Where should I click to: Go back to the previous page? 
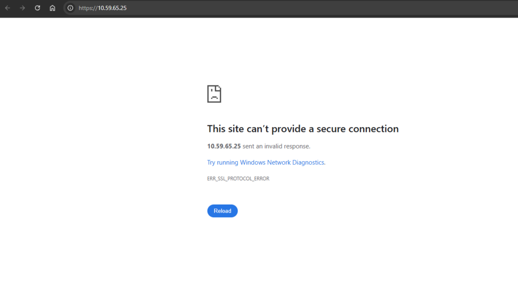pyautogui.click(x=8, y=8)
